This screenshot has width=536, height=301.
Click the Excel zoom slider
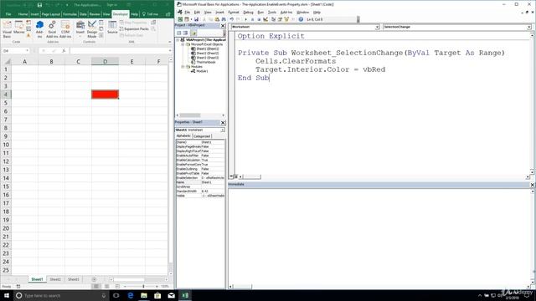(x=143, y=286)
